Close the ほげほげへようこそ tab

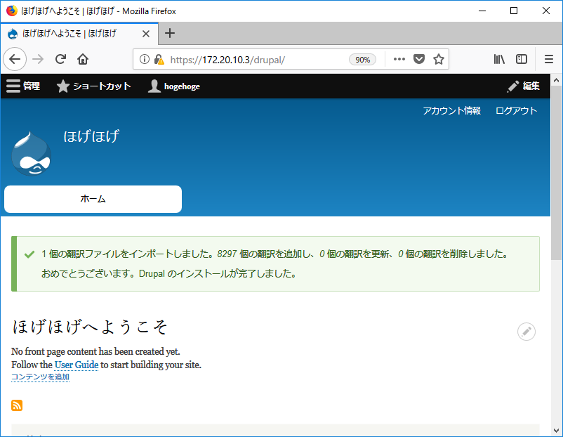146,34
